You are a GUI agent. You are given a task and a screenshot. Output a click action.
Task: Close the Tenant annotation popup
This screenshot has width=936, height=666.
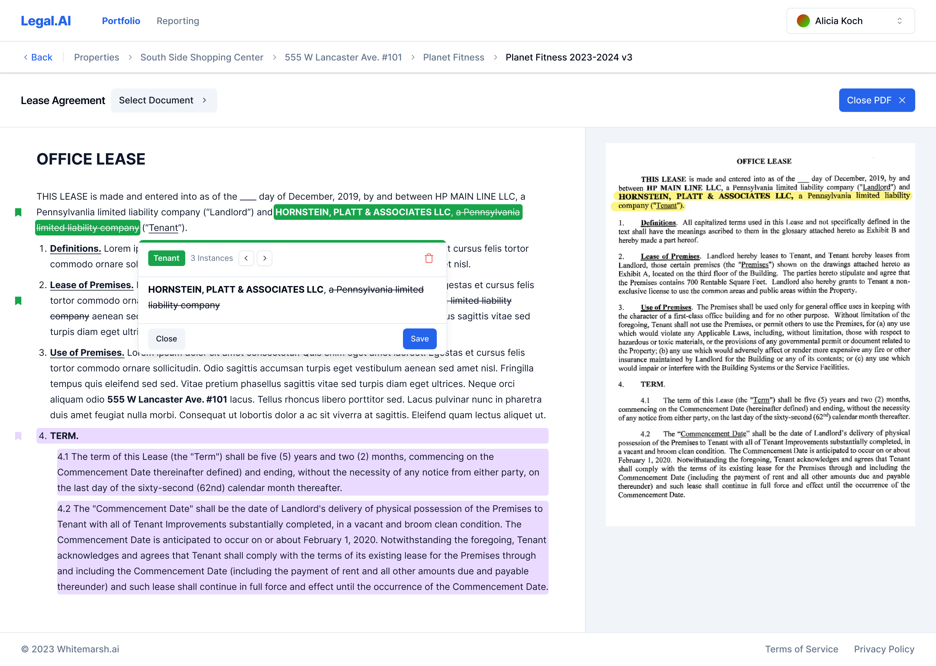click(166, 339)
